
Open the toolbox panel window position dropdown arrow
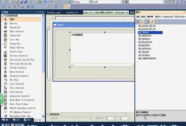tap(37, 12)
